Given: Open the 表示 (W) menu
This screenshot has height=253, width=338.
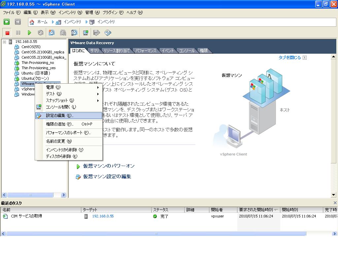Looking at the screenshot, I should coord(48,13).
